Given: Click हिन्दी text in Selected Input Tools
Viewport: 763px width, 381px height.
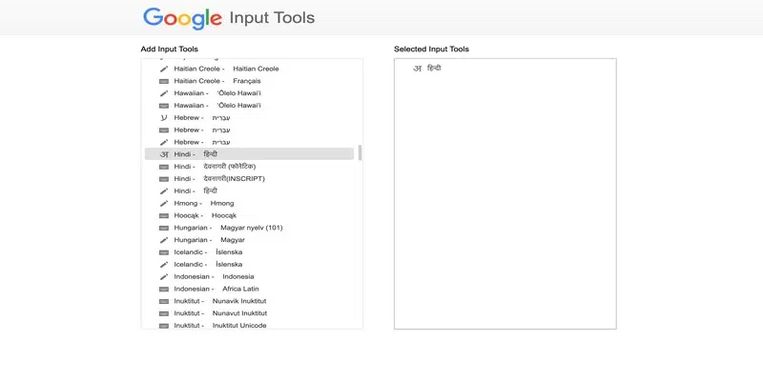Looking at the screenshot, I should (x=434, y=69).
